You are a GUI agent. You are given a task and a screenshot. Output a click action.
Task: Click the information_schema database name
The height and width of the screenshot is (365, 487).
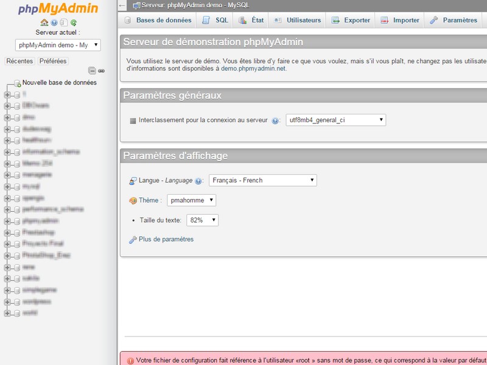(51, 151)
